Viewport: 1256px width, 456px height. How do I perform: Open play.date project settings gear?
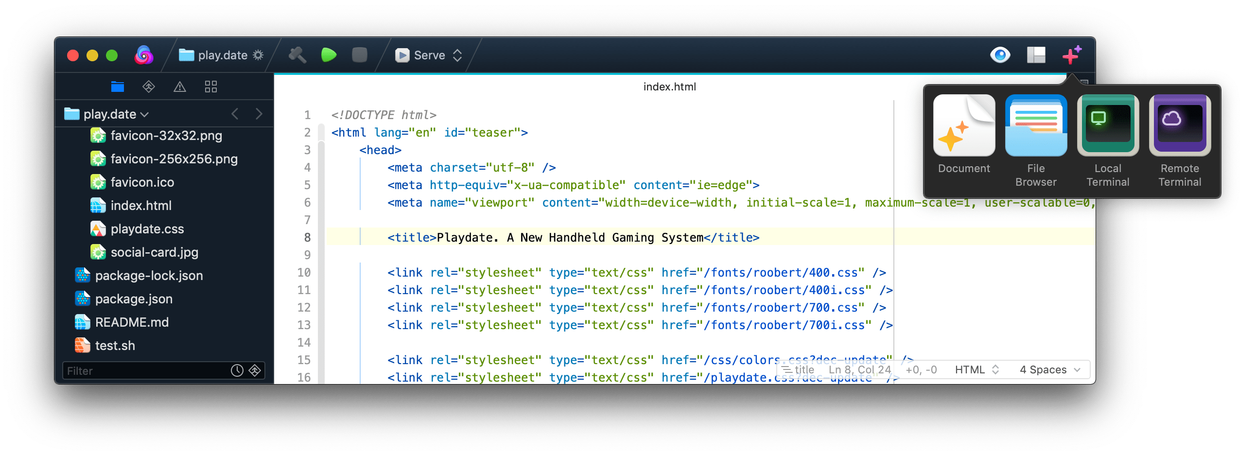click(x=258, y=55)
